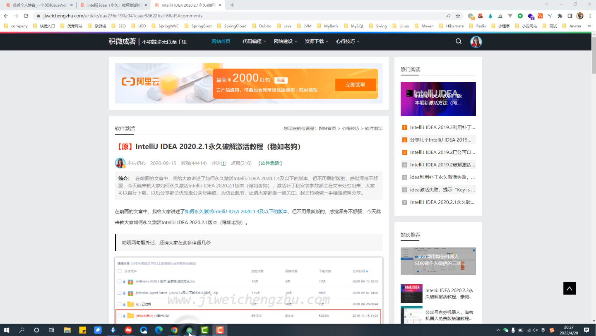Open Task View in taskbar
This screenshot has height=336, width=596.
point(51,330)
